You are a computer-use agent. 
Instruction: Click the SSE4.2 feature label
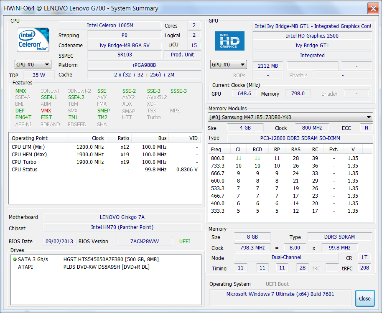click(x=76, y=97)
